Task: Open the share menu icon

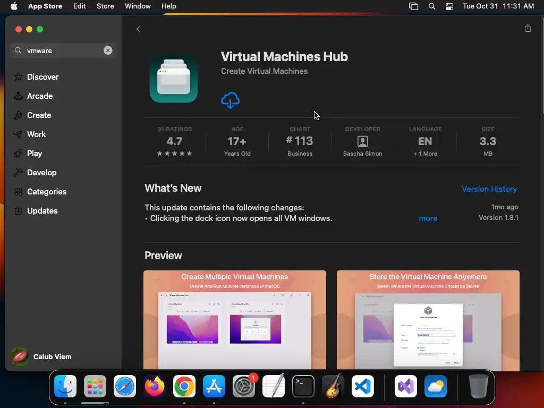Action: 528,28
